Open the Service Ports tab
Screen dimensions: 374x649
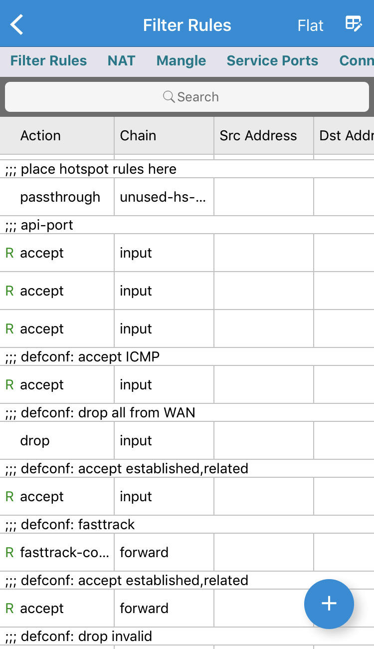(272, 61)
